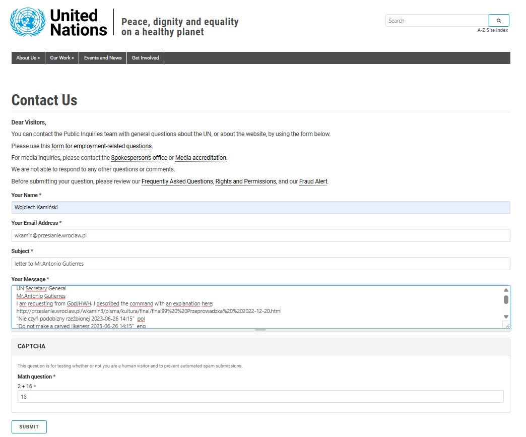This screenshot has height=437, width=526.
Task: Click the message box scrollbar thumb
Action: point(506,299)
